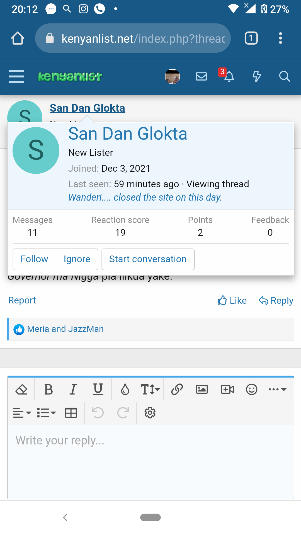Tap the What's new lightning icon
This screenshot has width=301, height=535.
coord(256,76)
